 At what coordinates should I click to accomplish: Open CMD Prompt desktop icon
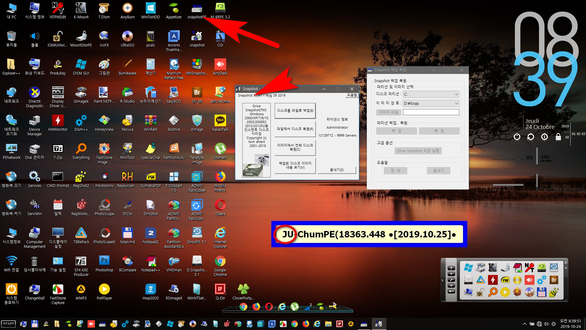click(x=58, y=179)
